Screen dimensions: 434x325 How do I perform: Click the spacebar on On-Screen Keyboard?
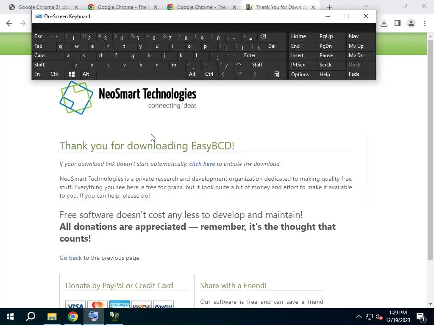coord(141,74)
